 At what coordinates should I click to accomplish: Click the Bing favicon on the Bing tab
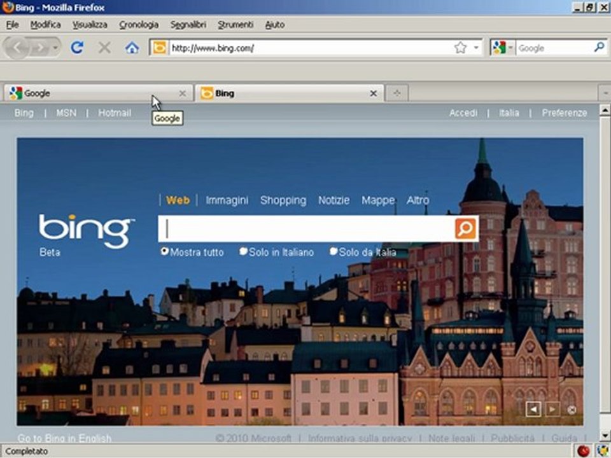[206, 93]
